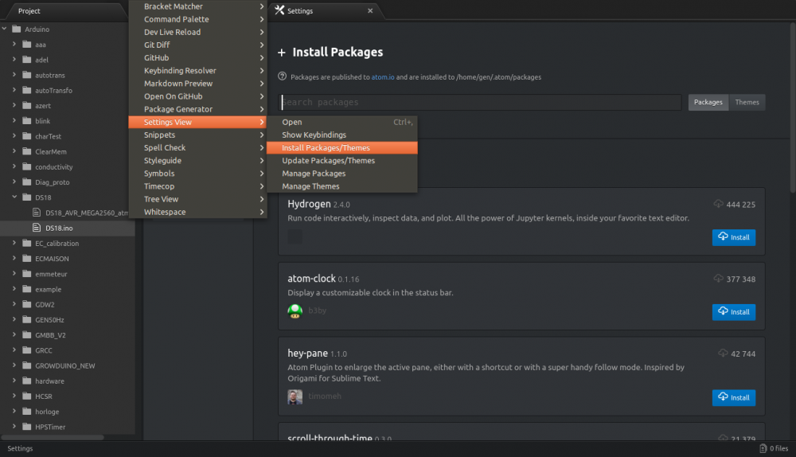The height and width of the screenshot is (457, 796).
Task: Expand the autotrans folder
Action: point(14,75)
